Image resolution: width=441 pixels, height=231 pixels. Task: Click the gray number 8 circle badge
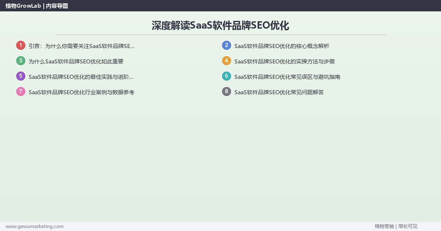tap(226, 92)
